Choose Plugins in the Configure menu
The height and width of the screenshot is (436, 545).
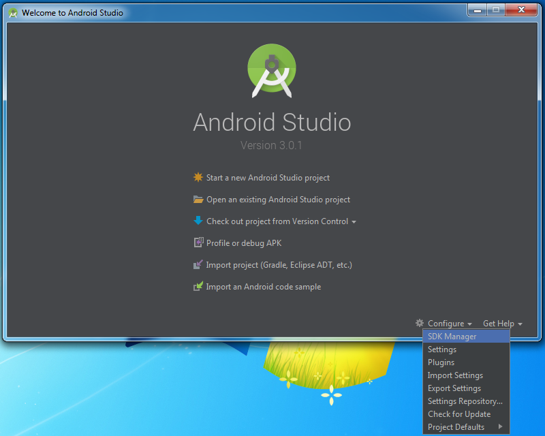(441, 362)
